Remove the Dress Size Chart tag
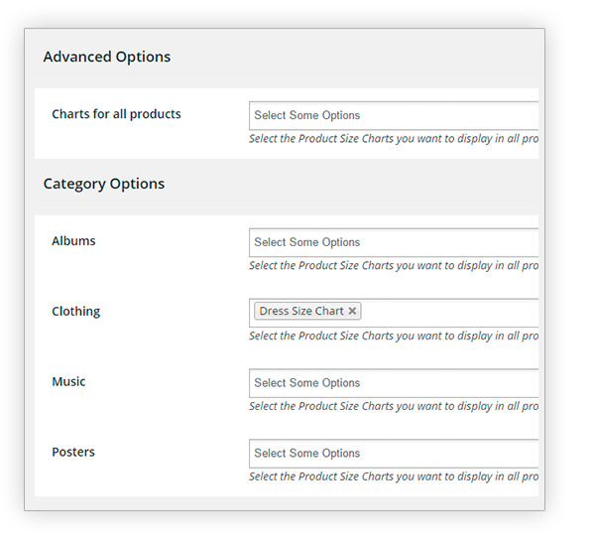The width and height of the screenshot is (595, 543). (352, 312)
